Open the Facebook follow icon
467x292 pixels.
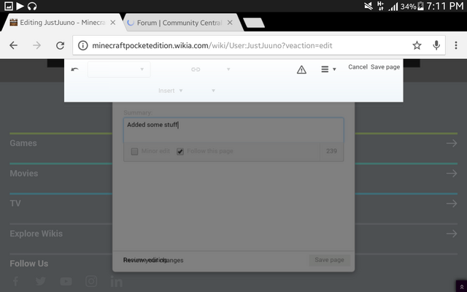coord(15,281)
